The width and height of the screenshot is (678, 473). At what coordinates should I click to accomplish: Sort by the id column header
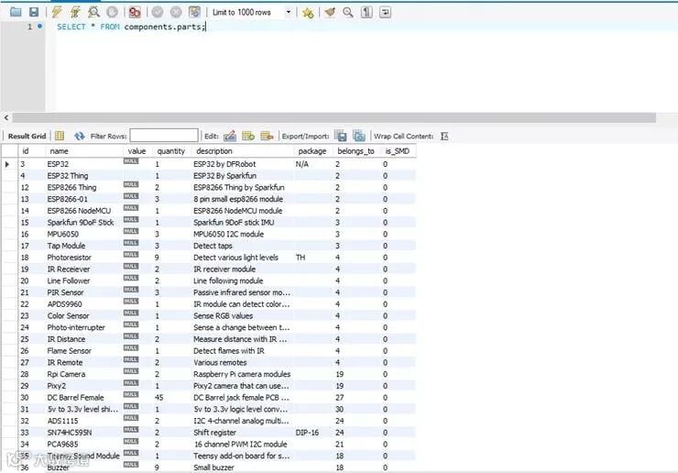coord(26,151)
